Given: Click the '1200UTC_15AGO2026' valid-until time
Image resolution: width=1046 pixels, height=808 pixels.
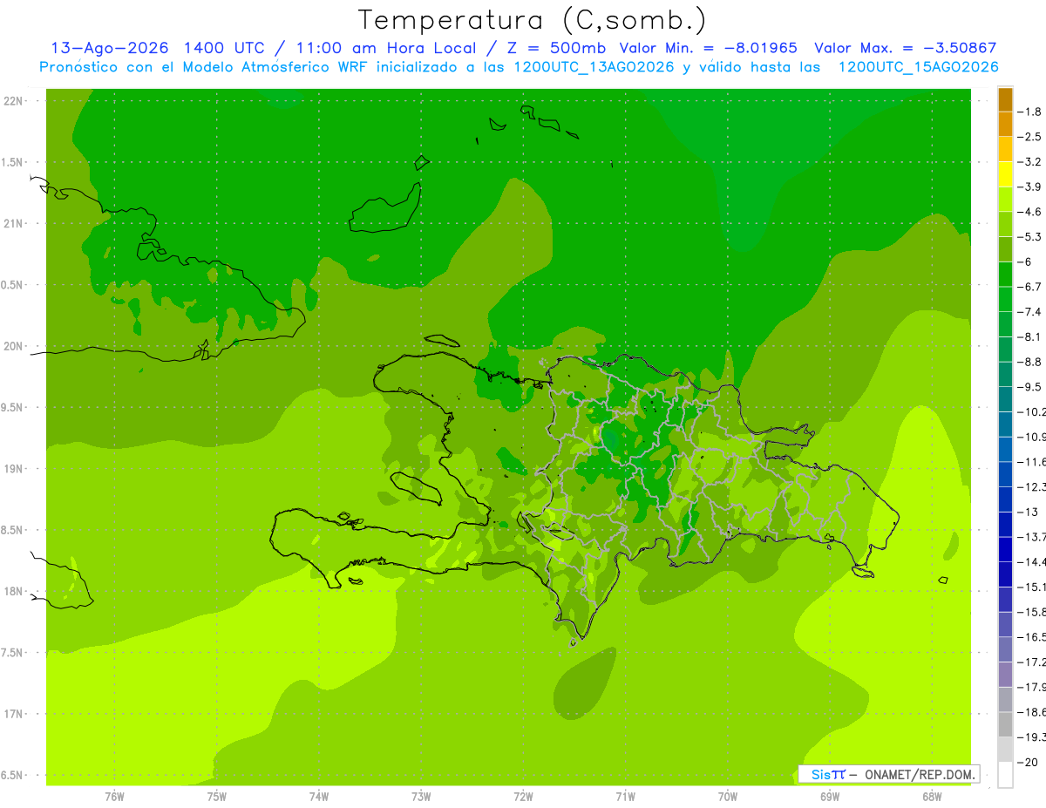Looking at the screenshot, I should tap(918, 67).
